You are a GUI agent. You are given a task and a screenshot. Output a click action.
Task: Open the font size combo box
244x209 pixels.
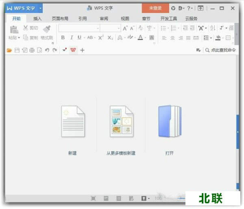pyautogui.click(x=110, y=28)
